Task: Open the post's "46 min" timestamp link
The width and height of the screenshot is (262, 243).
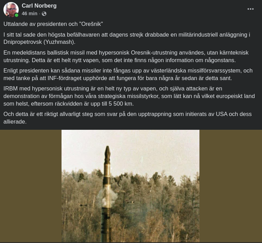Action: point(29,13)
